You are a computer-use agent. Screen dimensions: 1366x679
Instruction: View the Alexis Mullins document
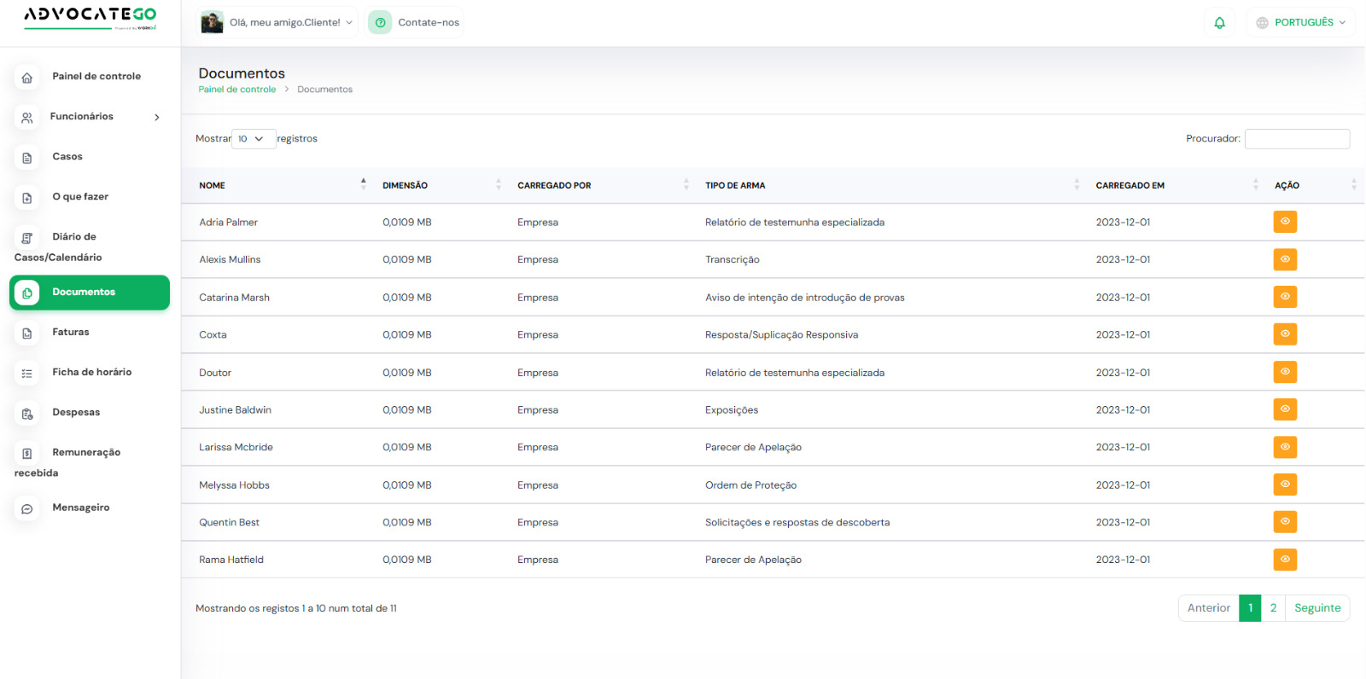1285,259
